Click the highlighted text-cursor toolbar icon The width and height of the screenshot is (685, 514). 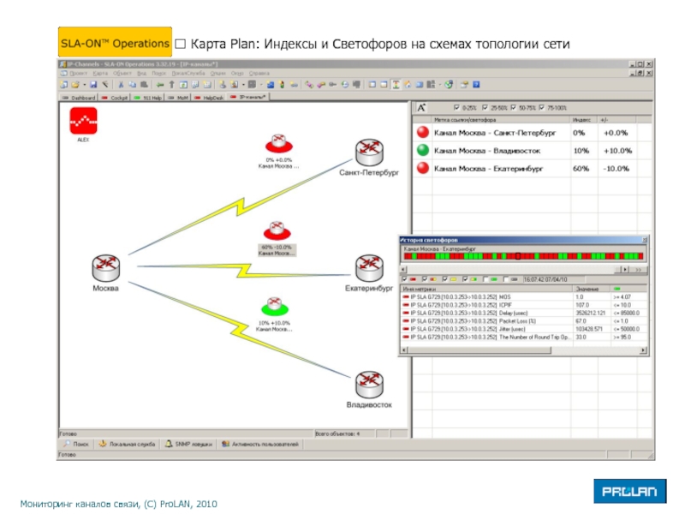(x=396, y=84)
